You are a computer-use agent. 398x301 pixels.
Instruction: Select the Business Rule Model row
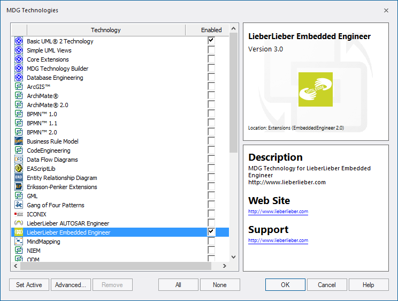tap(120, 141)
